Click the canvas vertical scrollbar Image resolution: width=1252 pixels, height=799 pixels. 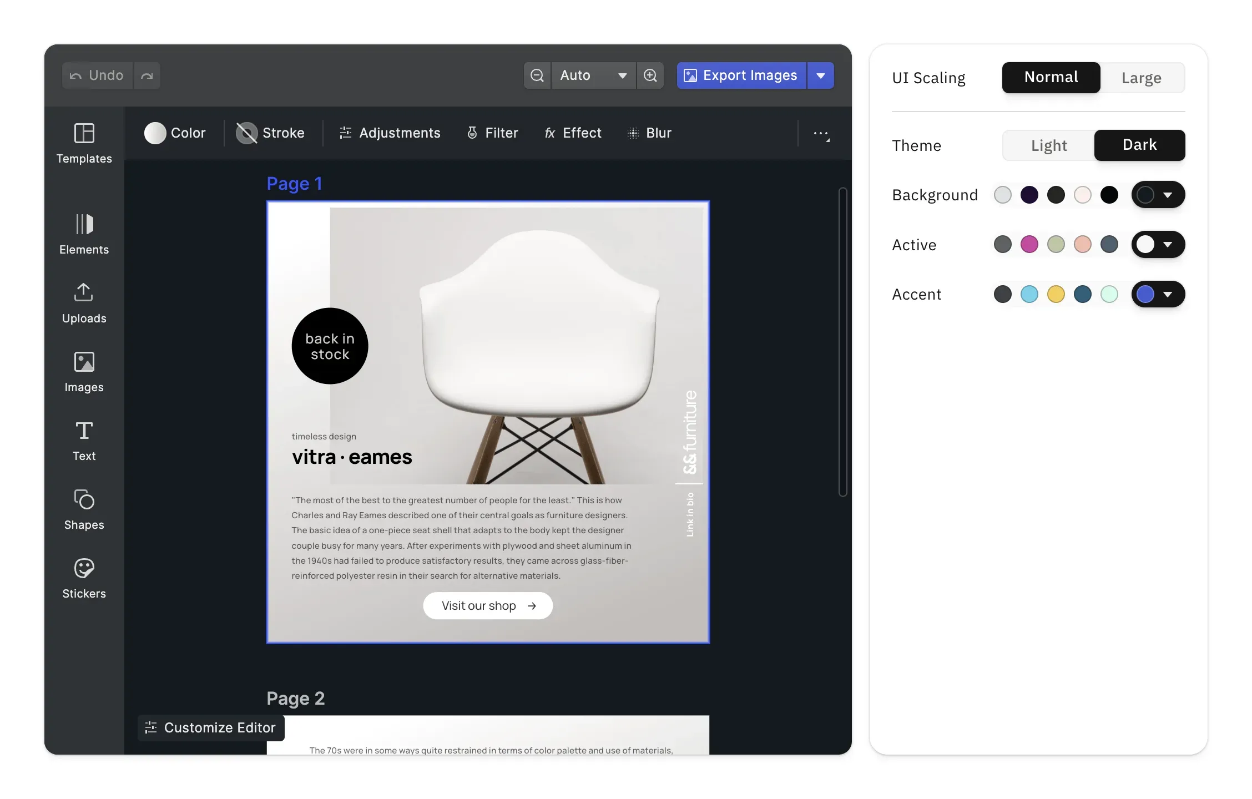[x=843, y=342]
